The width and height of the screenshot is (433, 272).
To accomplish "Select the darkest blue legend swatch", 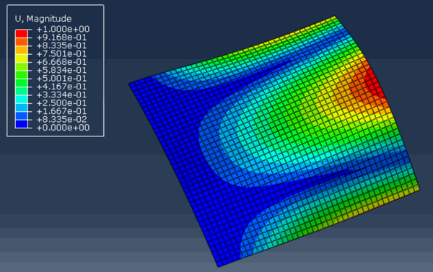I will click(21, 123).
